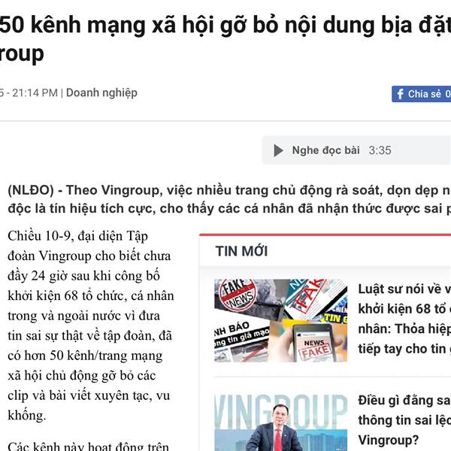Viewport: 451px width, 451px height.
Task: Click the (NLĐO) source tag
Action: (x=31, y=190)
